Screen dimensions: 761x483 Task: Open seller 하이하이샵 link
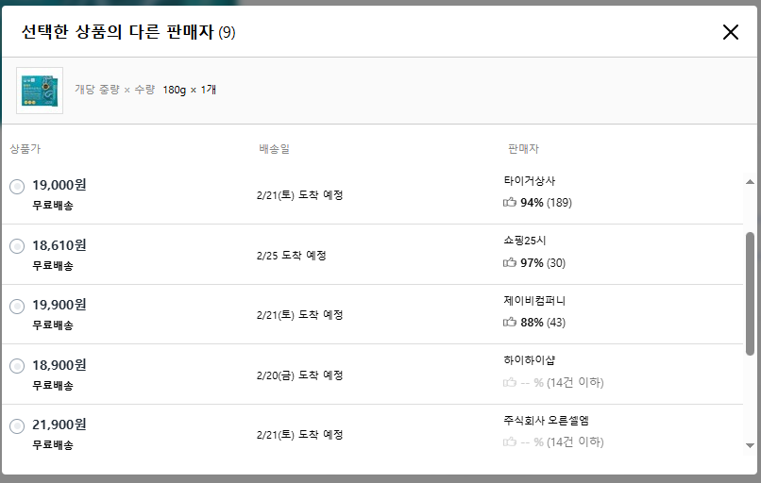(x=530, y=359)
